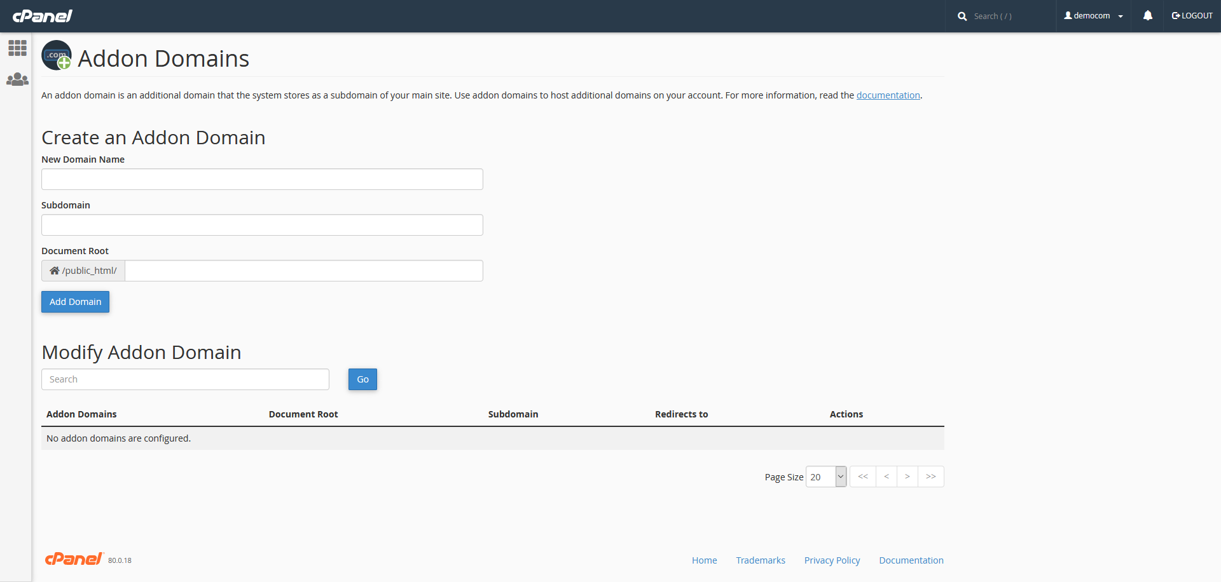Viewport: 1221px width, 582px height.
Task: Click the Go search button
Action: click(x=362, y=379)
